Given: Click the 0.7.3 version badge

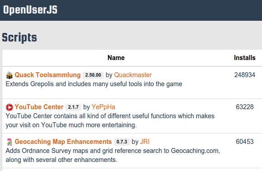Looking at the screenshot, I should [x=122, y=142].
